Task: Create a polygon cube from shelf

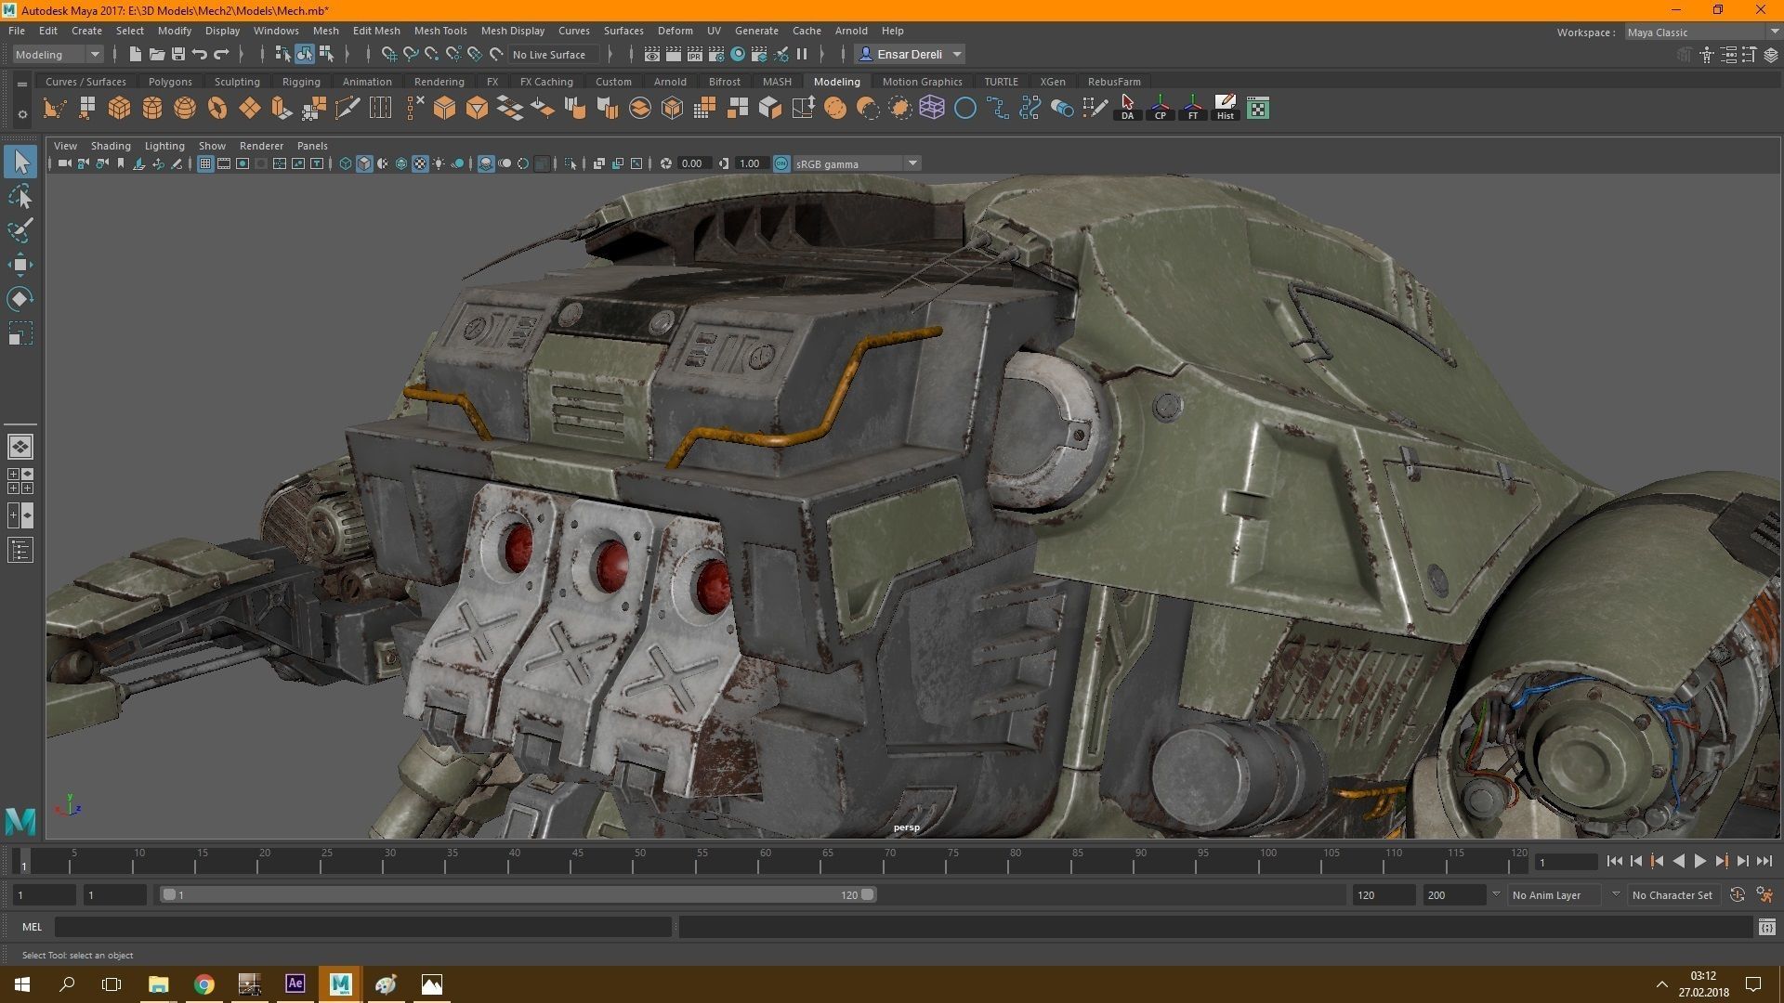Action: [x=119, y=109]
